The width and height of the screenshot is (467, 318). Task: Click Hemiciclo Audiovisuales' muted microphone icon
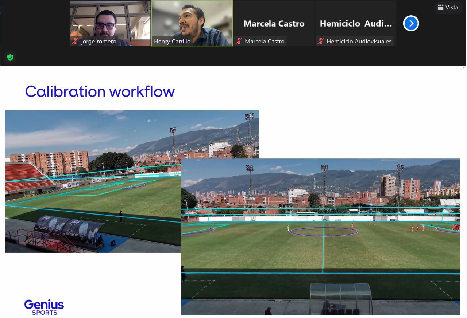321,41
